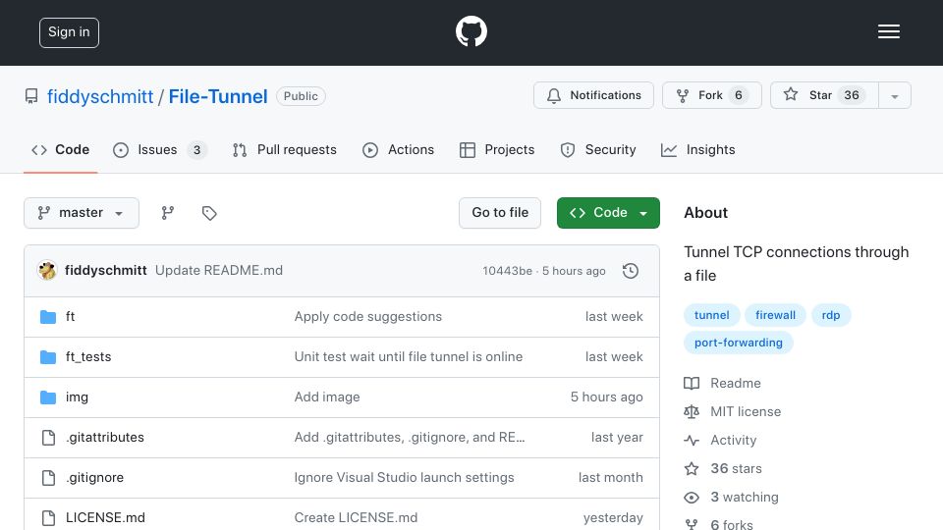Open the ft_tests folder
This screenshot has height=530, width=943.
[x=88, y=357]
